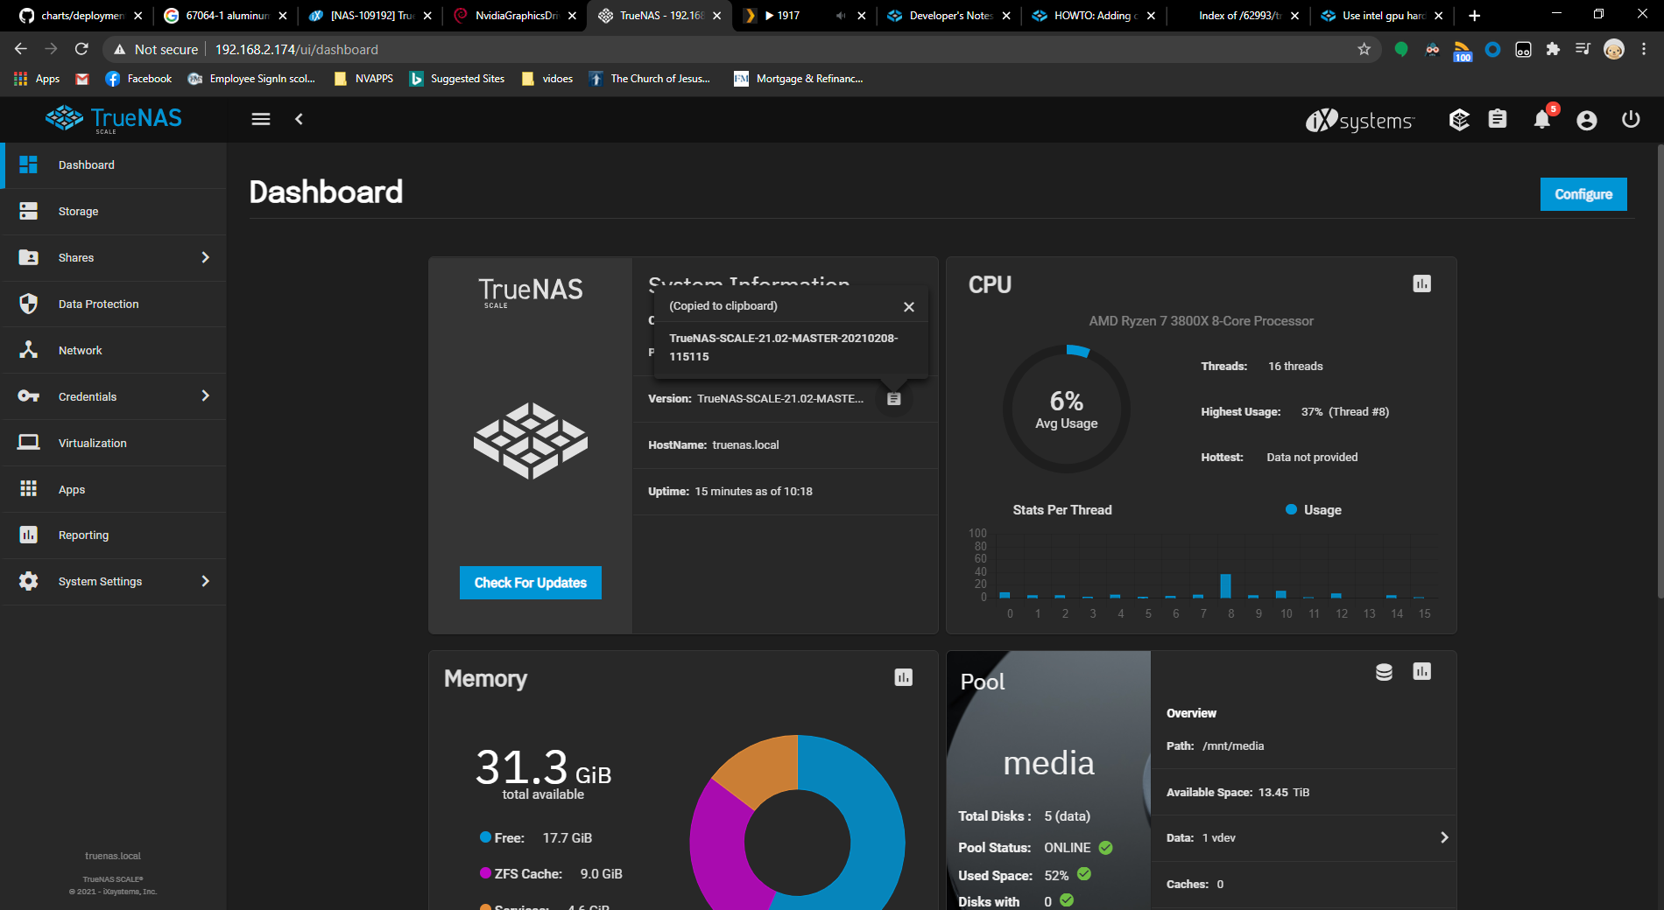The height and width of the screenshot is (910, 1664).
Task: Click the Pool storage database icon
Action: click(1384, 672)
